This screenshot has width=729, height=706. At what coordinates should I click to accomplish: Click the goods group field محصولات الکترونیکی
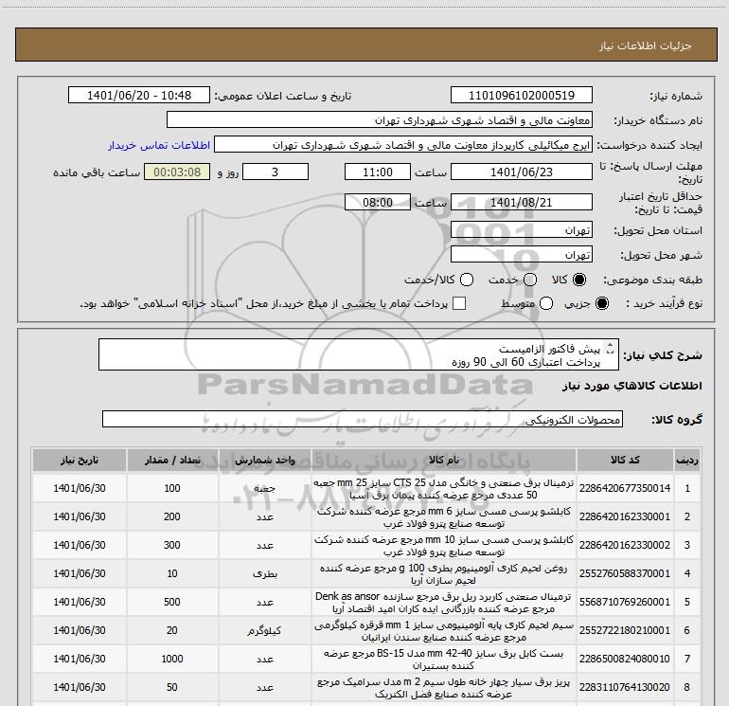[363, 419]
